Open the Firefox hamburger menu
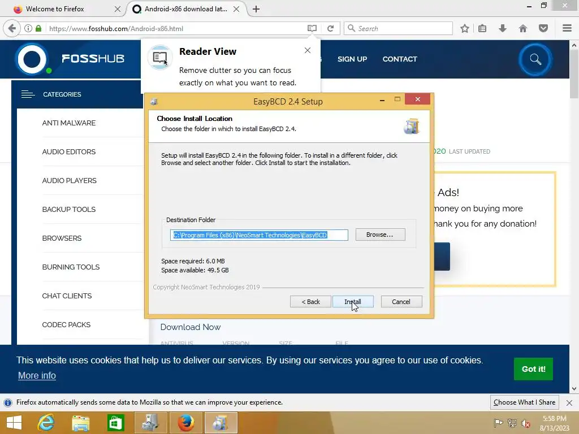Image resolution: width=579 pixels, height=434 pixels. point(567,28)
